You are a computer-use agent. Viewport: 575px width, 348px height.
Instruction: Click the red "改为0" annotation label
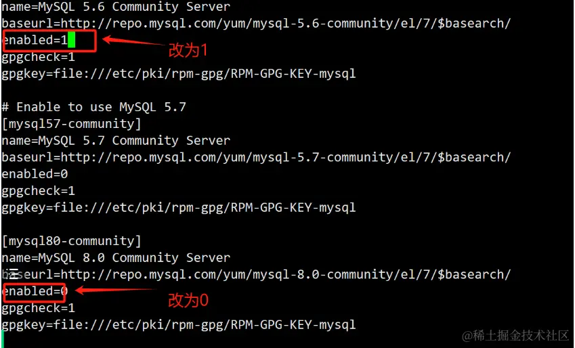pos(188,300)
